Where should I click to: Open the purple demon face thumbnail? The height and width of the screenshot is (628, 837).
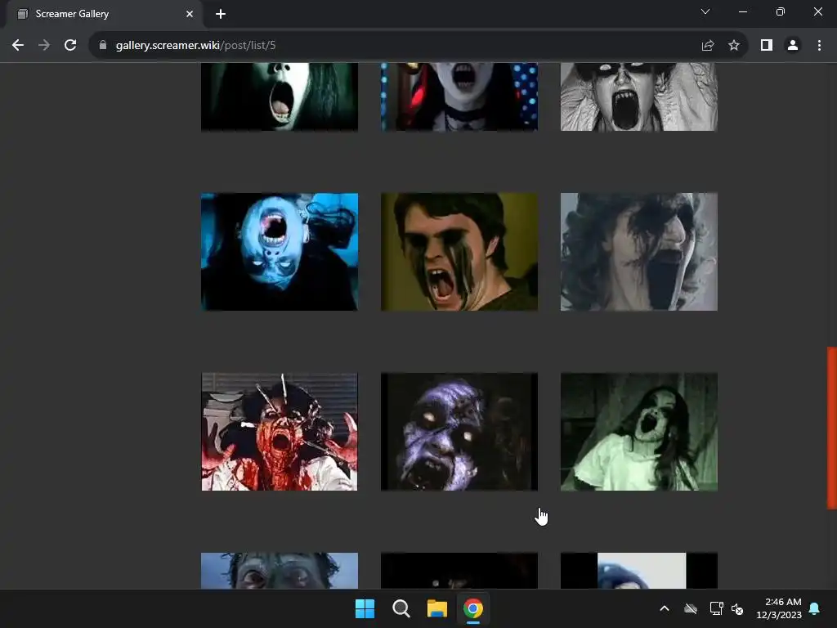459,432
